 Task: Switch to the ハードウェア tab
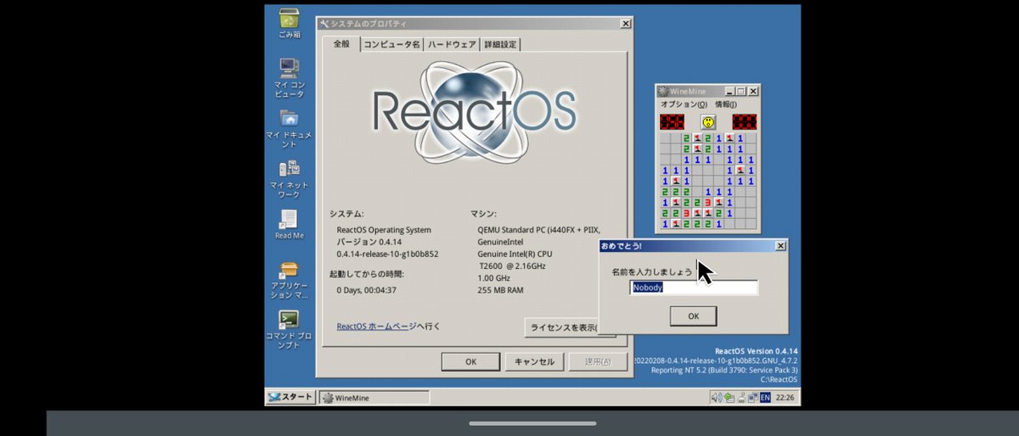[x=452, y=44]
